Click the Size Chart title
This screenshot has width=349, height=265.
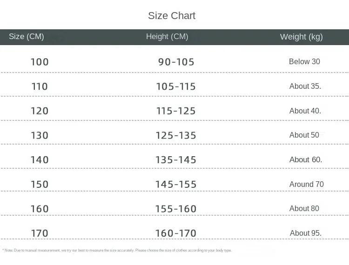(172, 16)
